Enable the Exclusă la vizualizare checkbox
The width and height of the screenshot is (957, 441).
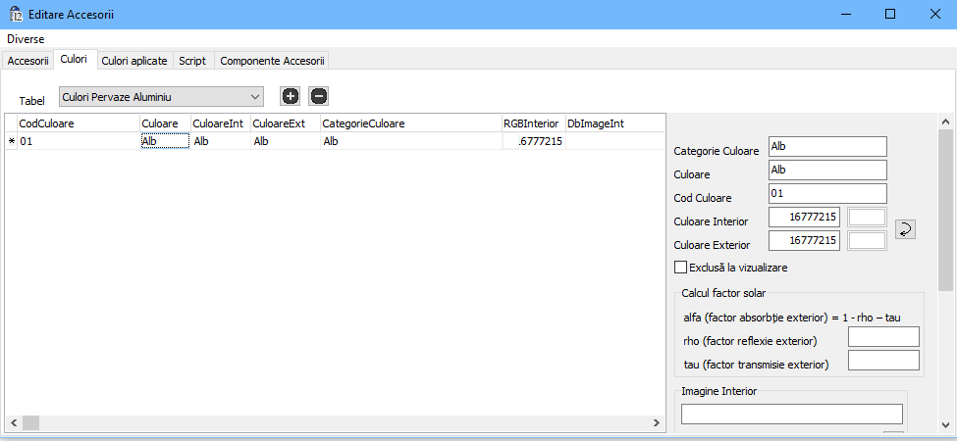[x=680, y=267]
